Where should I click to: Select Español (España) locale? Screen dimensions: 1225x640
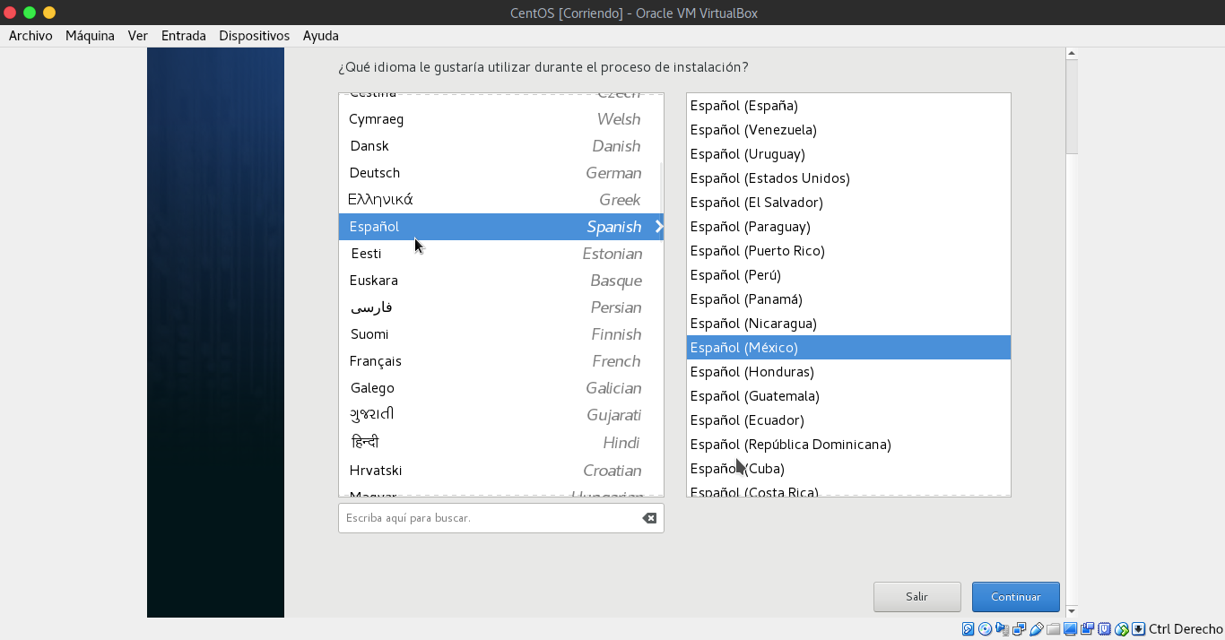click(744, 105)
